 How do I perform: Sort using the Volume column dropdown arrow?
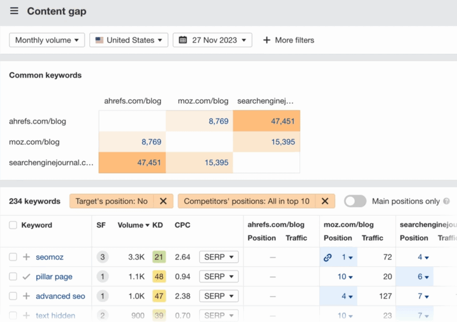pos(147,225)
